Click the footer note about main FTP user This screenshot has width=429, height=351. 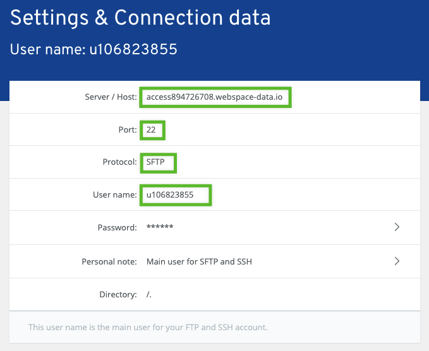[x=148, y=327]
